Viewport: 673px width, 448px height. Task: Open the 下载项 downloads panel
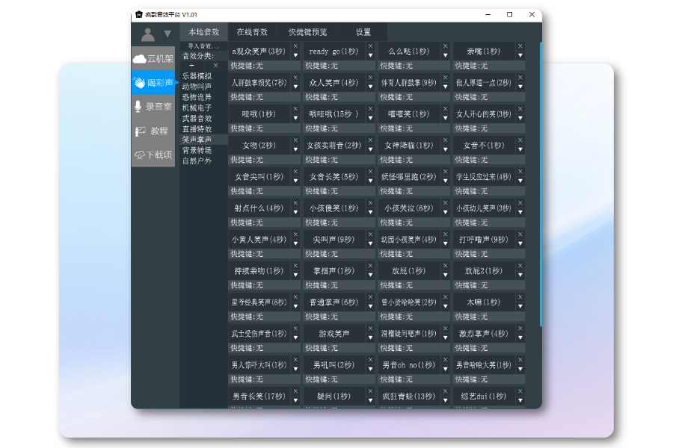[x=153, y=156]
